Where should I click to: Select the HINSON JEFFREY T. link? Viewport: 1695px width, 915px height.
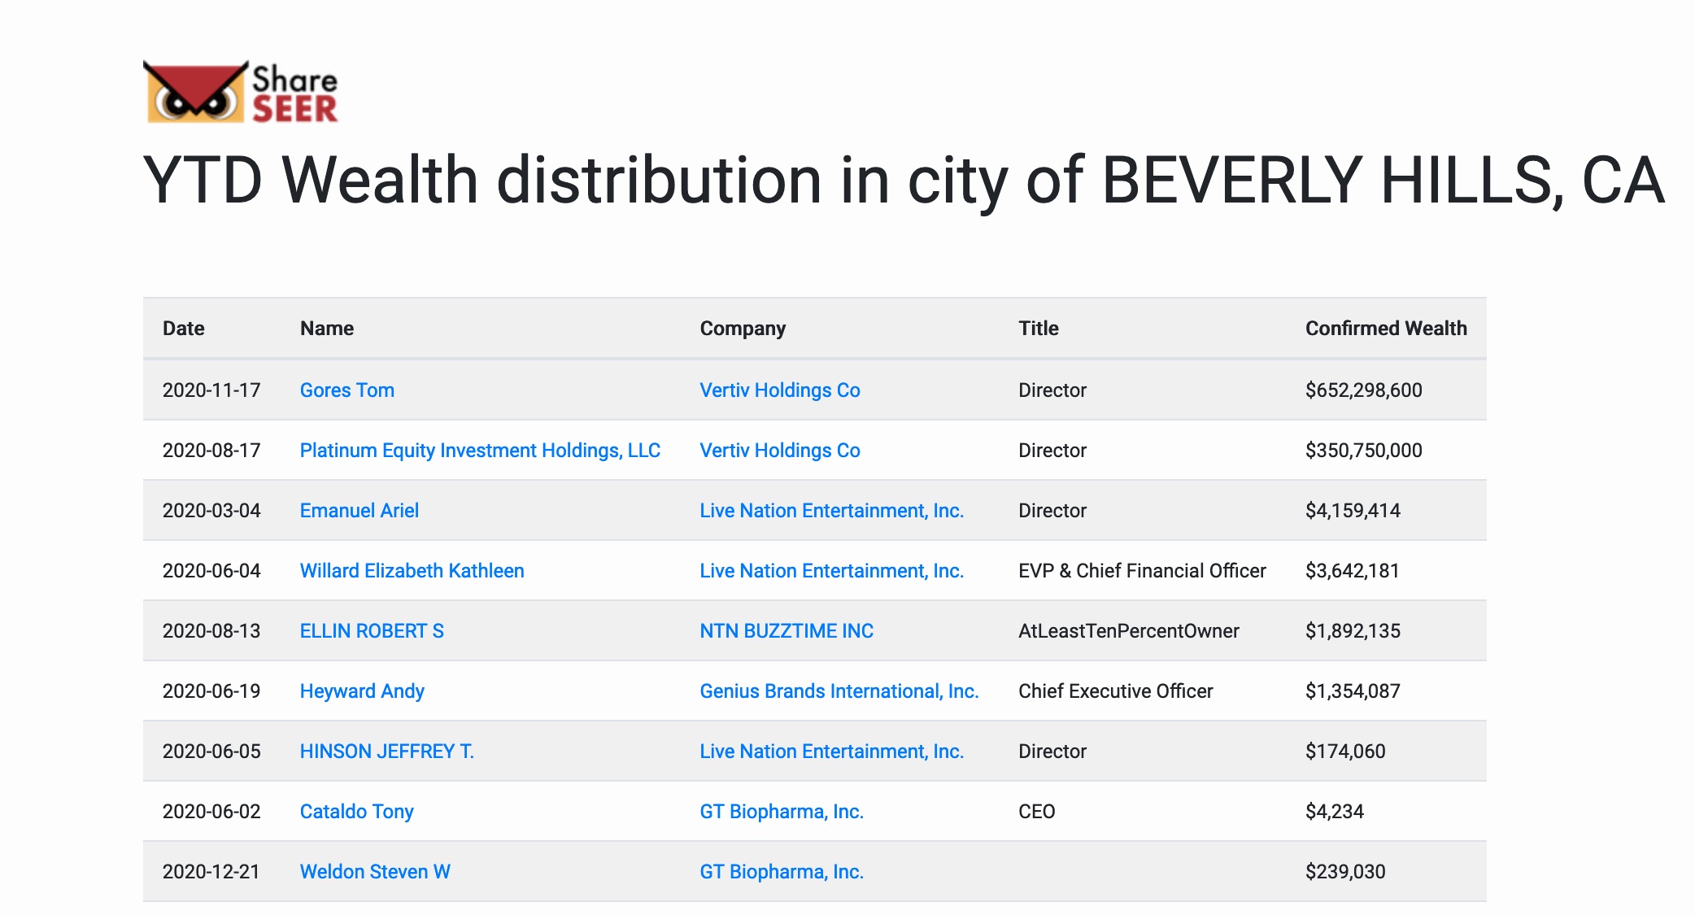(x=388, y=751)
